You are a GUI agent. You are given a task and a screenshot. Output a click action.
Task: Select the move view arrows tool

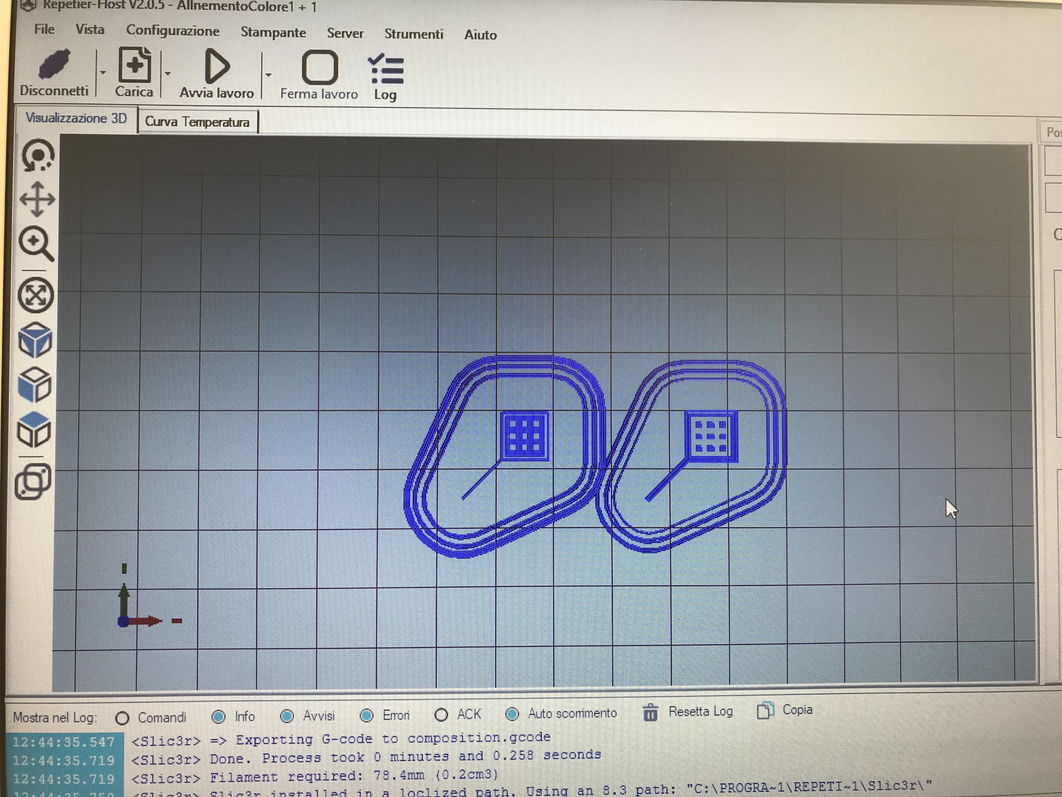(x=37, y=199)
